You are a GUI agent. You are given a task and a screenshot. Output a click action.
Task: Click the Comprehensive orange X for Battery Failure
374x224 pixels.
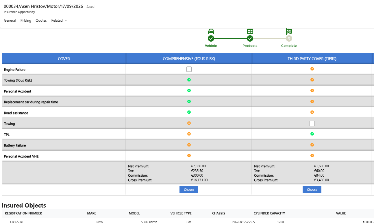(189, 145)
